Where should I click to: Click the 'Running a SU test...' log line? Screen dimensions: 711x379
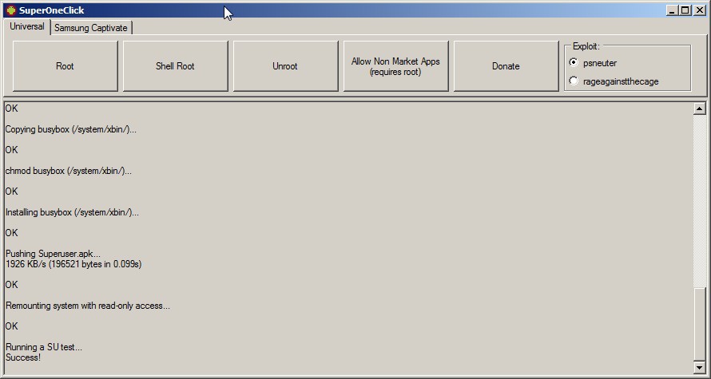point(43,347)
